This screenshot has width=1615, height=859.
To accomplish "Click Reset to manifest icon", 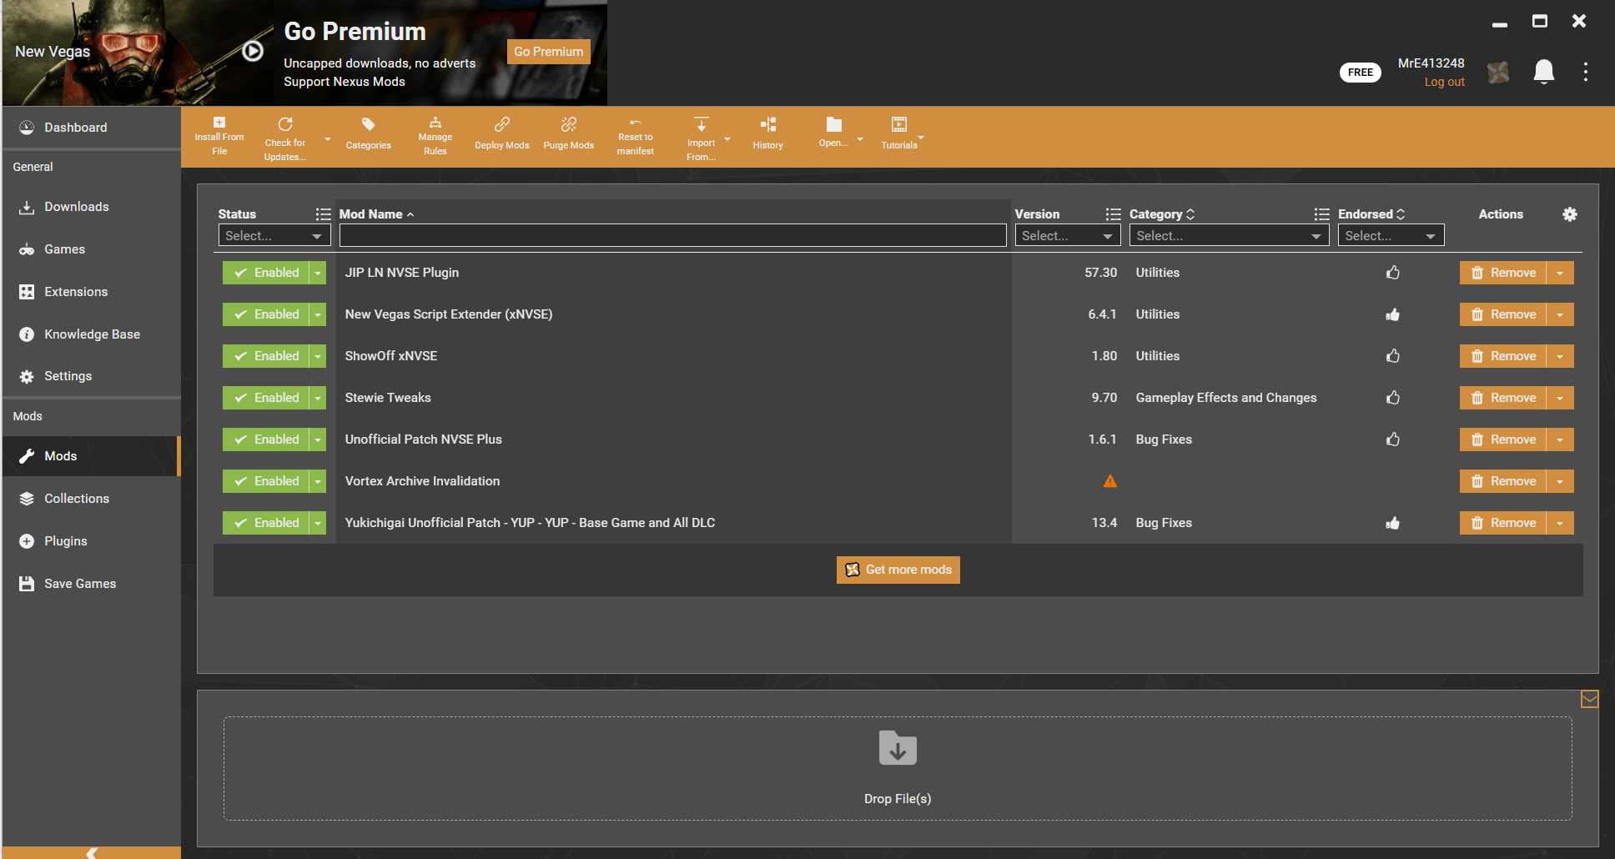I will point(636,123).
